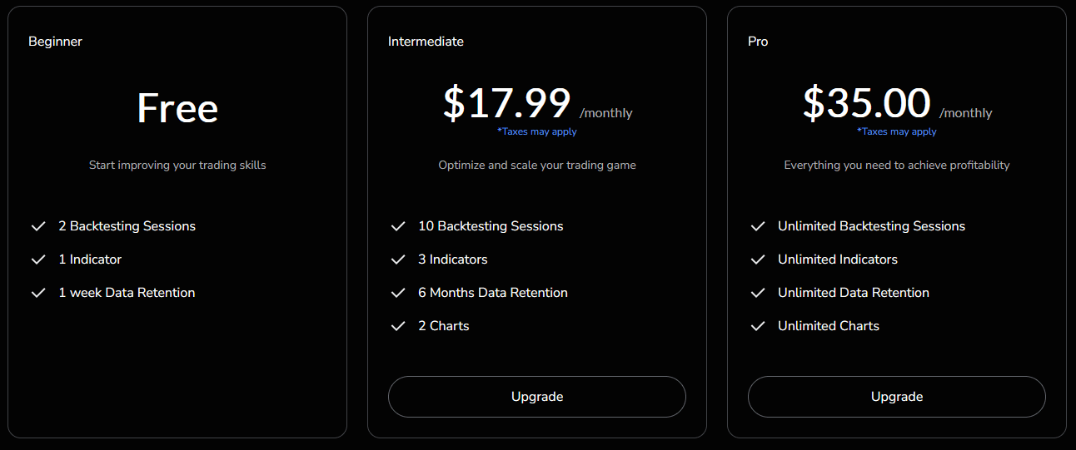Click the Pro plan title
Viewport: 1076px width, 450px height.
(758, 41)
